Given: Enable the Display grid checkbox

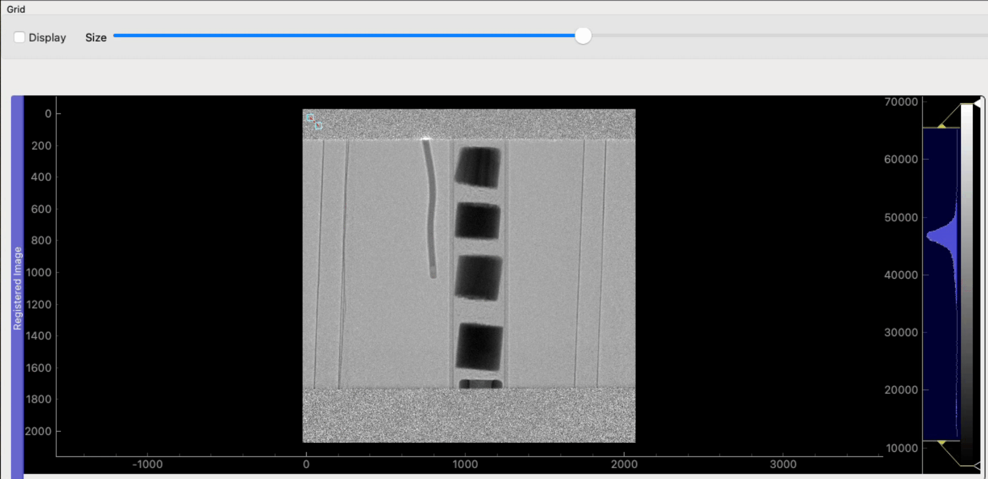Looking at the screenshot, I should [20, 38].
